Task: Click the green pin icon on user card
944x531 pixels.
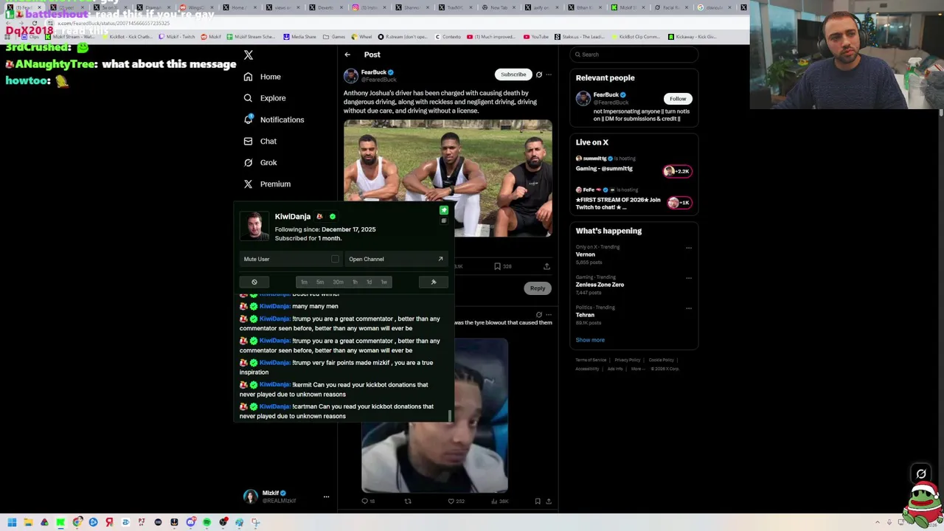Action: (x=444, y=211)
